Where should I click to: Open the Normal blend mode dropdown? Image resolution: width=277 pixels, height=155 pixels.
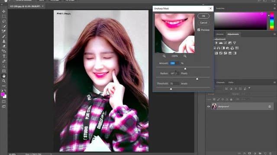(x=218, y=94)
